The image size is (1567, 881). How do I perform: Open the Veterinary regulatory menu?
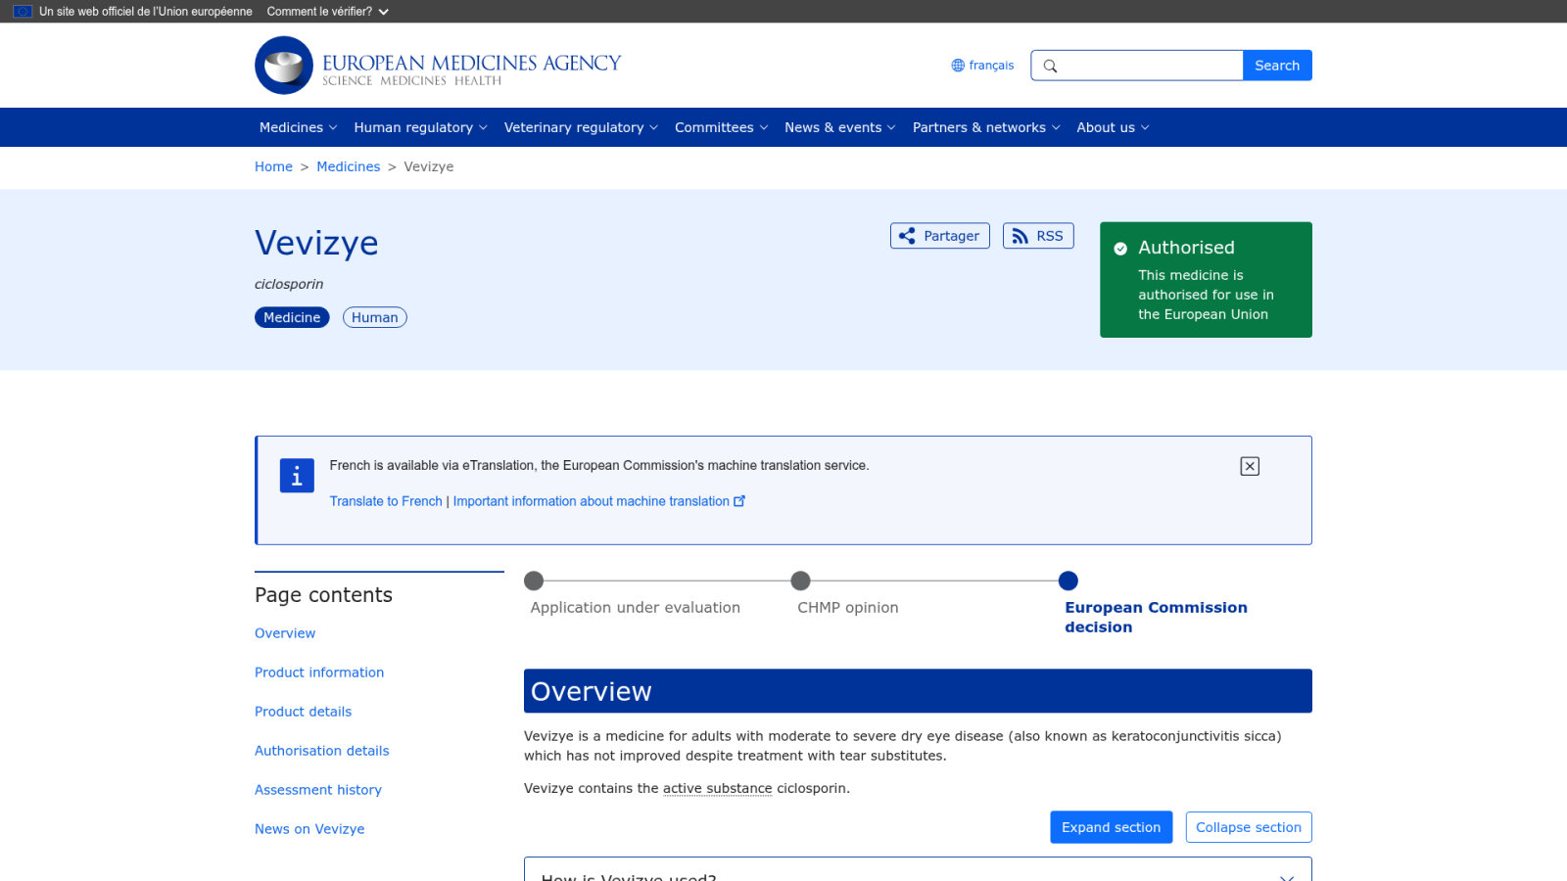click(x=581, y=127)
